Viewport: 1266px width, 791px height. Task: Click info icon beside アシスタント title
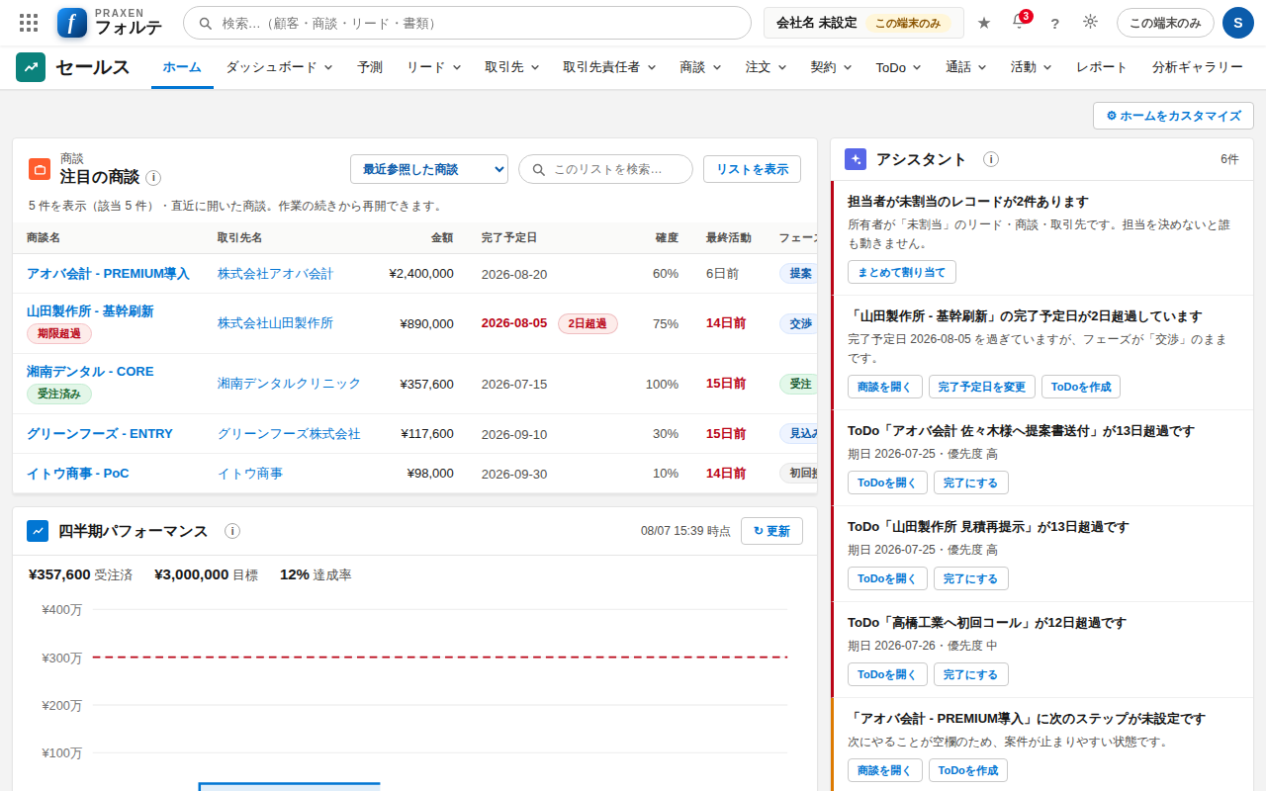click(x=991, y=159)
